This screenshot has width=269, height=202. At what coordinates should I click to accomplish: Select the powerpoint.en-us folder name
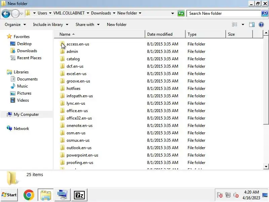pos(82,155)
